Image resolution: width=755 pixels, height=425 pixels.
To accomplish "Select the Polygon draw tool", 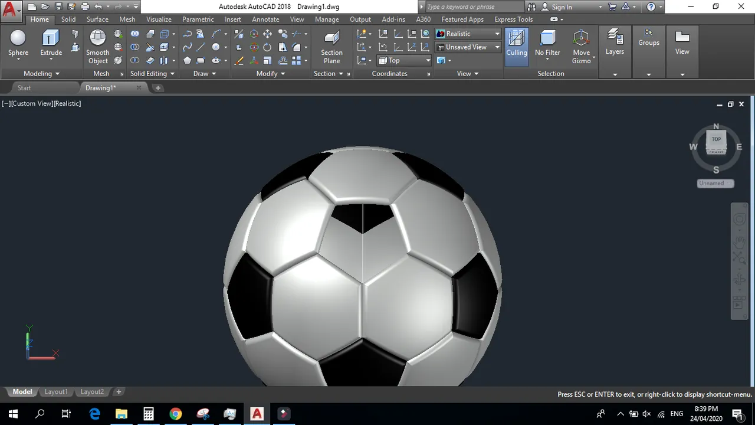I will pyautogui.click(x=187, y=60).
